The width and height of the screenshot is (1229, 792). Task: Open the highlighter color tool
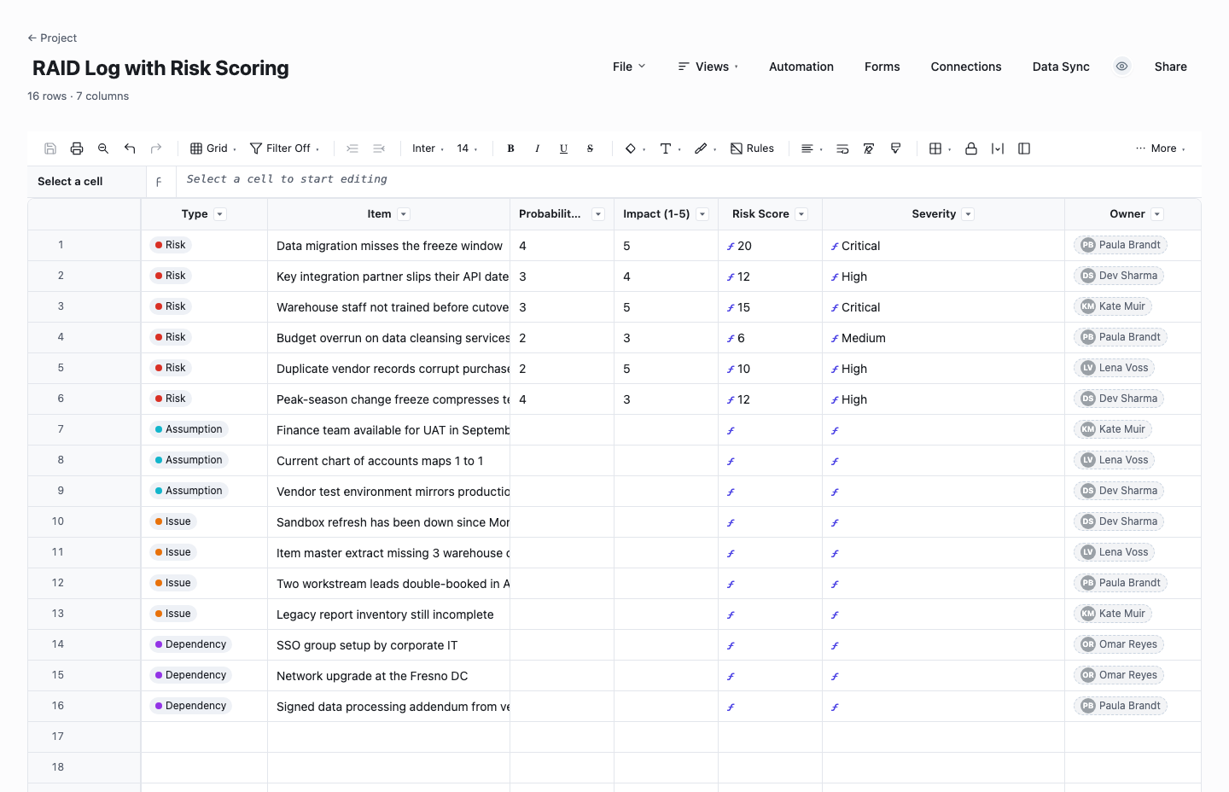point(705,148)
